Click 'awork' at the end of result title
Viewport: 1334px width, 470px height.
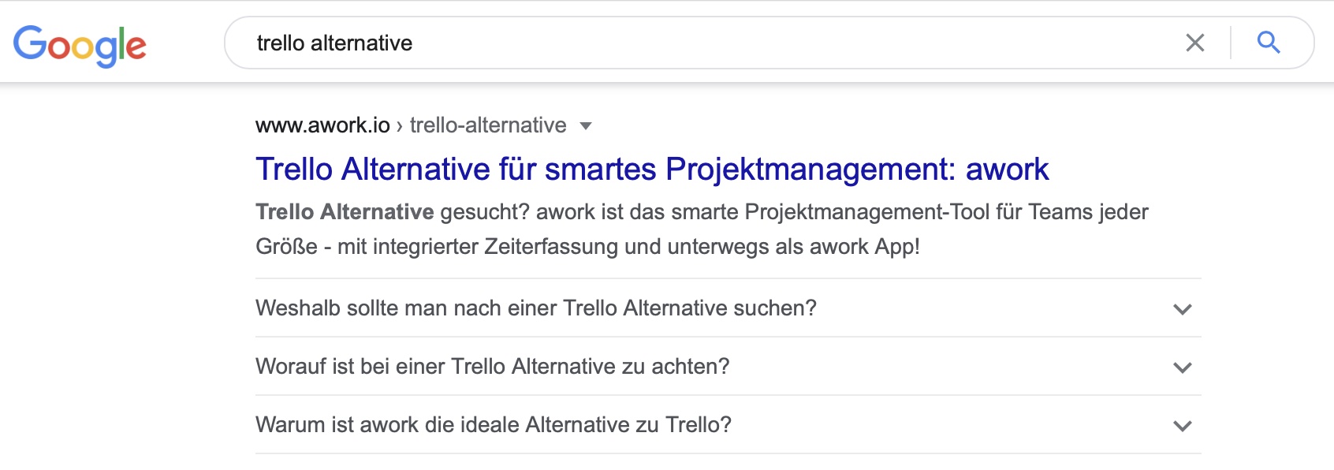(x=1008, y=169)
